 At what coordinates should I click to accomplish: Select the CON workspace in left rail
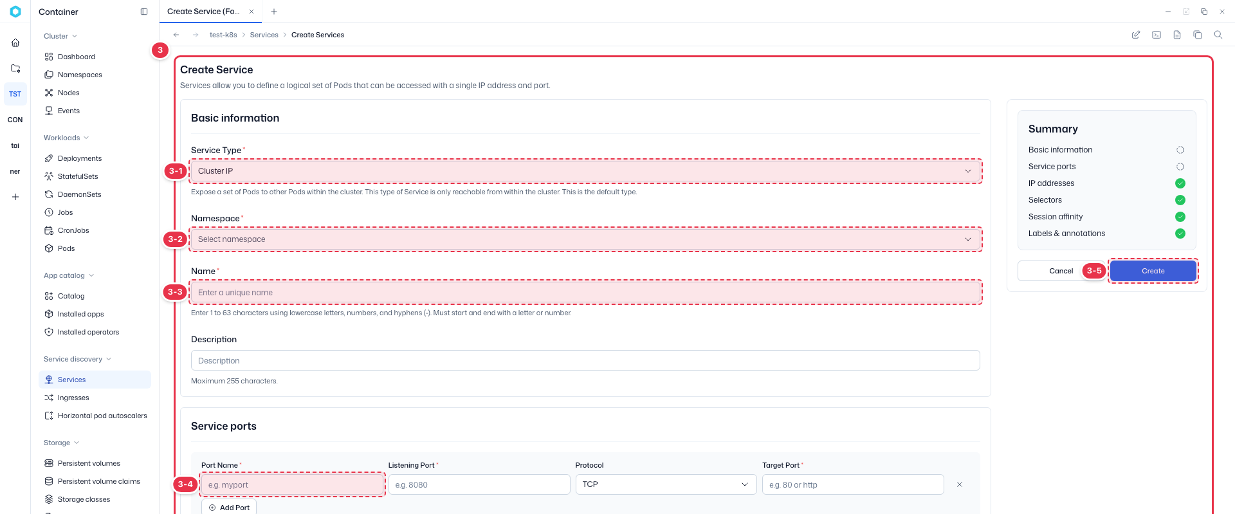tap(15, 120)
